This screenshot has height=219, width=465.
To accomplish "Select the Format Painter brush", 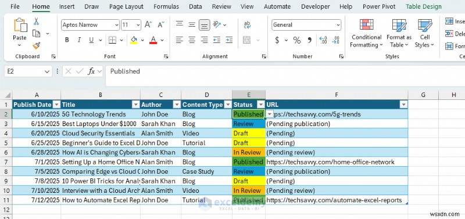I will point(36,46).
